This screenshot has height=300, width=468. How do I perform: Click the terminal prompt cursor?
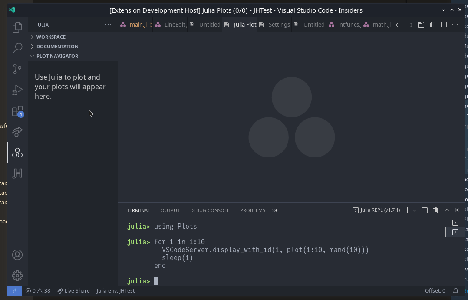click(156, 281)
